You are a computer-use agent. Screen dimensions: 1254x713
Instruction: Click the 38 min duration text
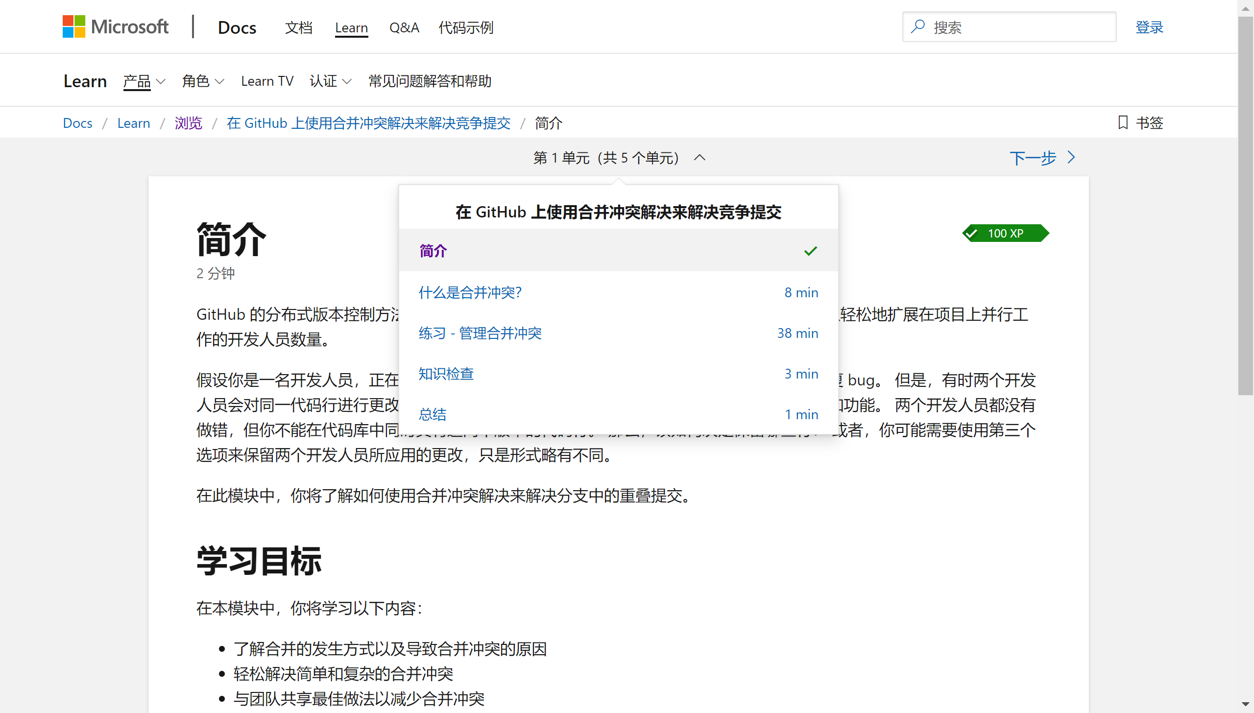(x=797, y=333)
